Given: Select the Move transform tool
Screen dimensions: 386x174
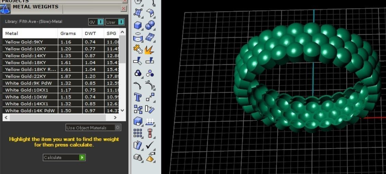Looking at the screenshot, I should (x=150, y=97).
